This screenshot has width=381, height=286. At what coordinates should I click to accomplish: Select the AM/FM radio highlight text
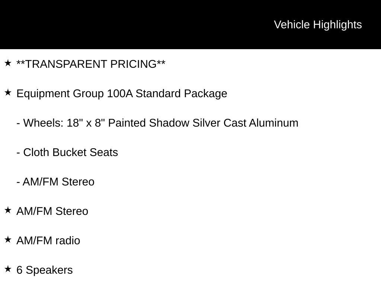pos(48,241)
